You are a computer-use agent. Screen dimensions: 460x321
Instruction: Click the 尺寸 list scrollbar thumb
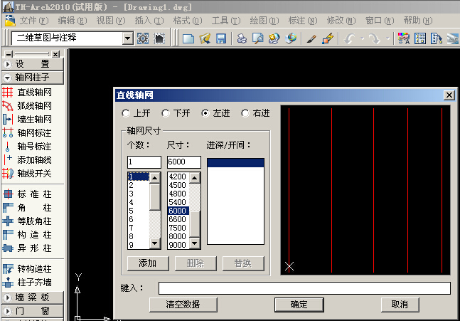(194, 223)
